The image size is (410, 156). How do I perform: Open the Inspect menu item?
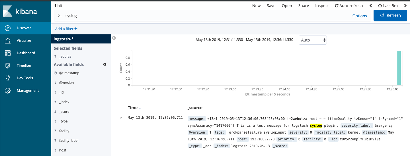tap(322, 6)
